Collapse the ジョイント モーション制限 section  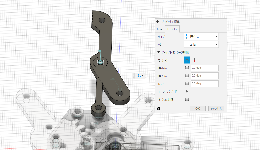click(x=158, y=52)
